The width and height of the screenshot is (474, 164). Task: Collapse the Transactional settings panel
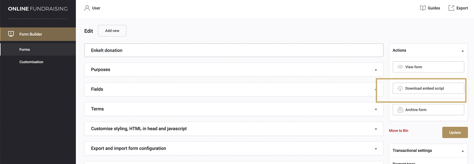point(463,151)
